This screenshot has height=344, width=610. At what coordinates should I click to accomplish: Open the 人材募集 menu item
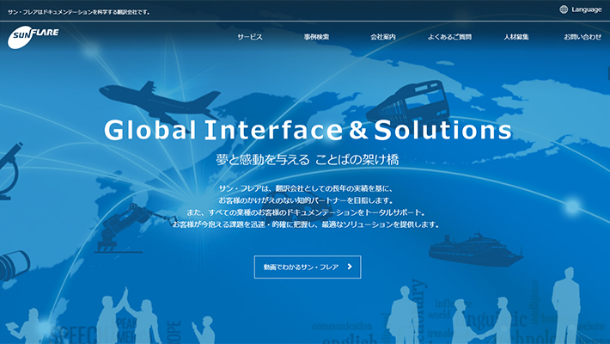tap(515, 37)
